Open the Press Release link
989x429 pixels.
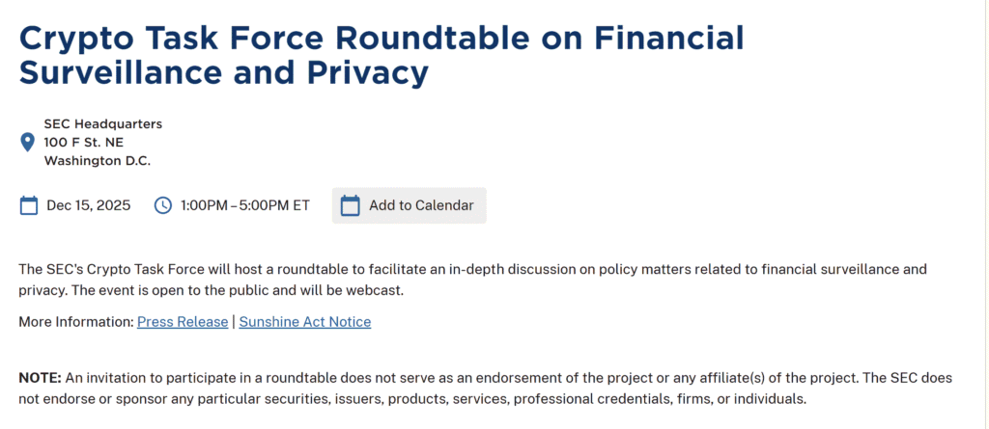[x=183, y=322]
